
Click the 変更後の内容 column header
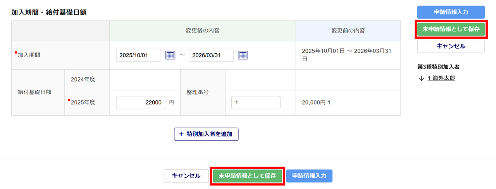[203, 31]
